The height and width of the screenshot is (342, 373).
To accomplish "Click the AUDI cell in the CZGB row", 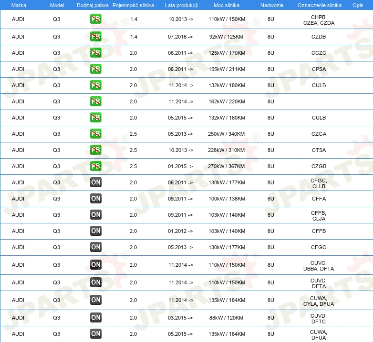I will coord(18,166).
